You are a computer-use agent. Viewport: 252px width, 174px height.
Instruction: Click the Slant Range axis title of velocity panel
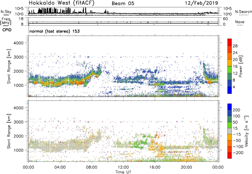[9, 131]
